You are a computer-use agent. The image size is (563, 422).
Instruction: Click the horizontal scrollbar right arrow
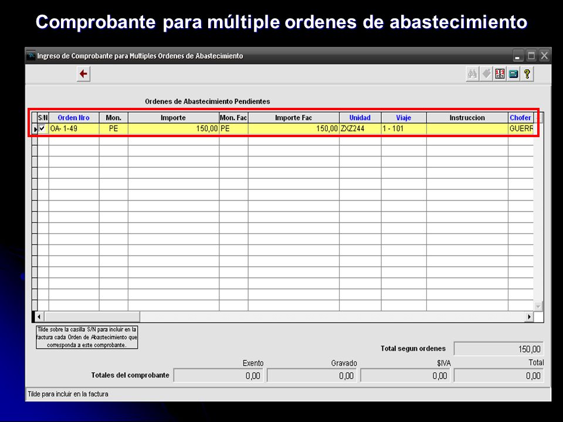(529, 317)
